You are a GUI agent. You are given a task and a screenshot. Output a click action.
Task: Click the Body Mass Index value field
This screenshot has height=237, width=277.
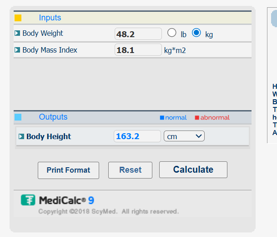(138, 50)
